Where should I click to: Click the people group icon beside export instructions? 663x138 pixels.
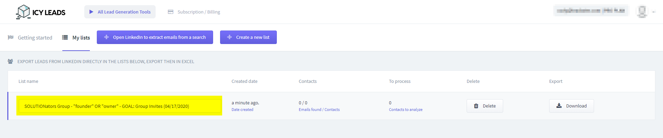[10, 61]
